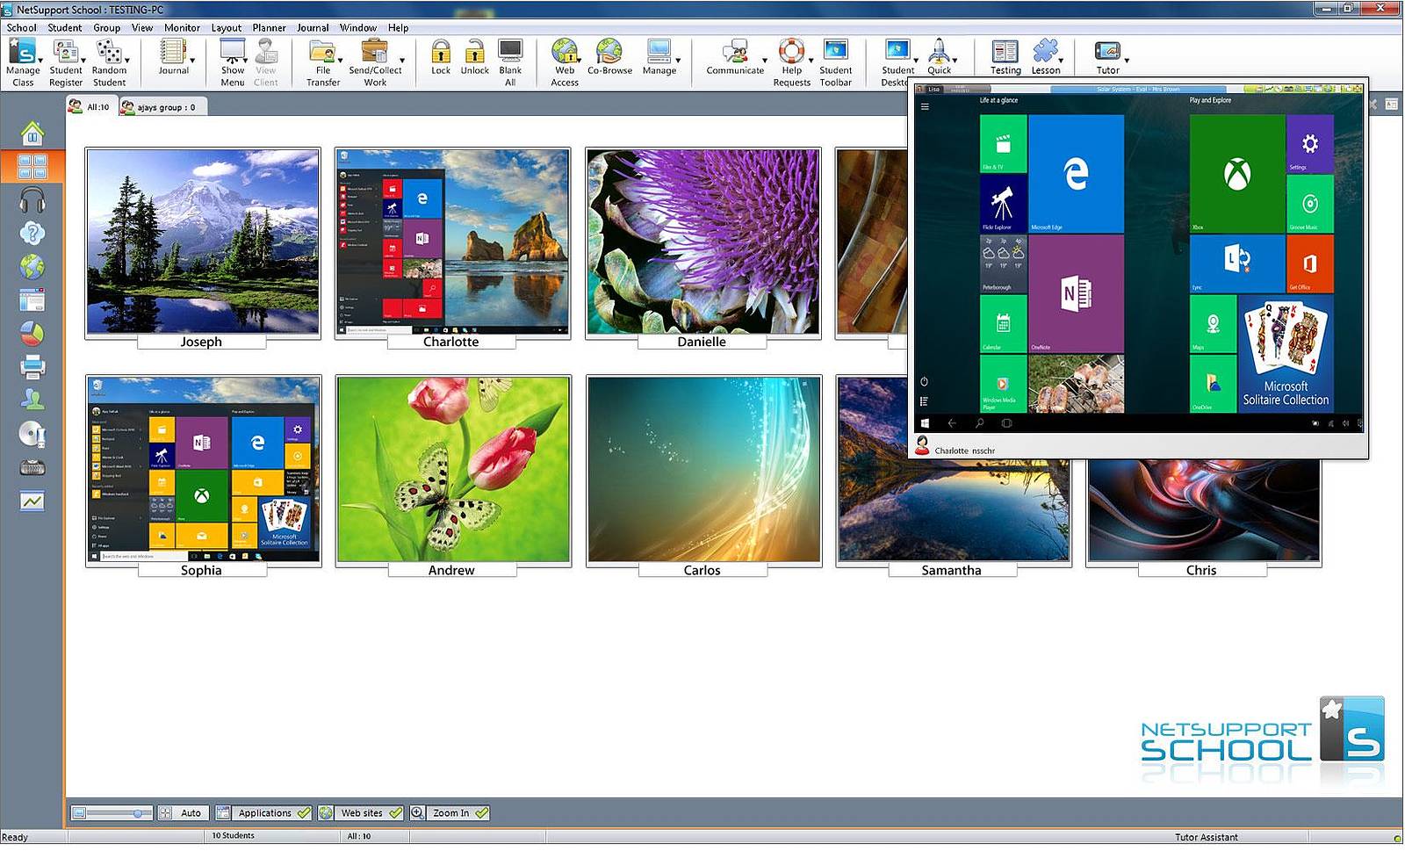This screenshot has height=851, width=1405.
Task: Expand the Send/Collect Work dropdown arrow
Action: [x=402, y=61]
